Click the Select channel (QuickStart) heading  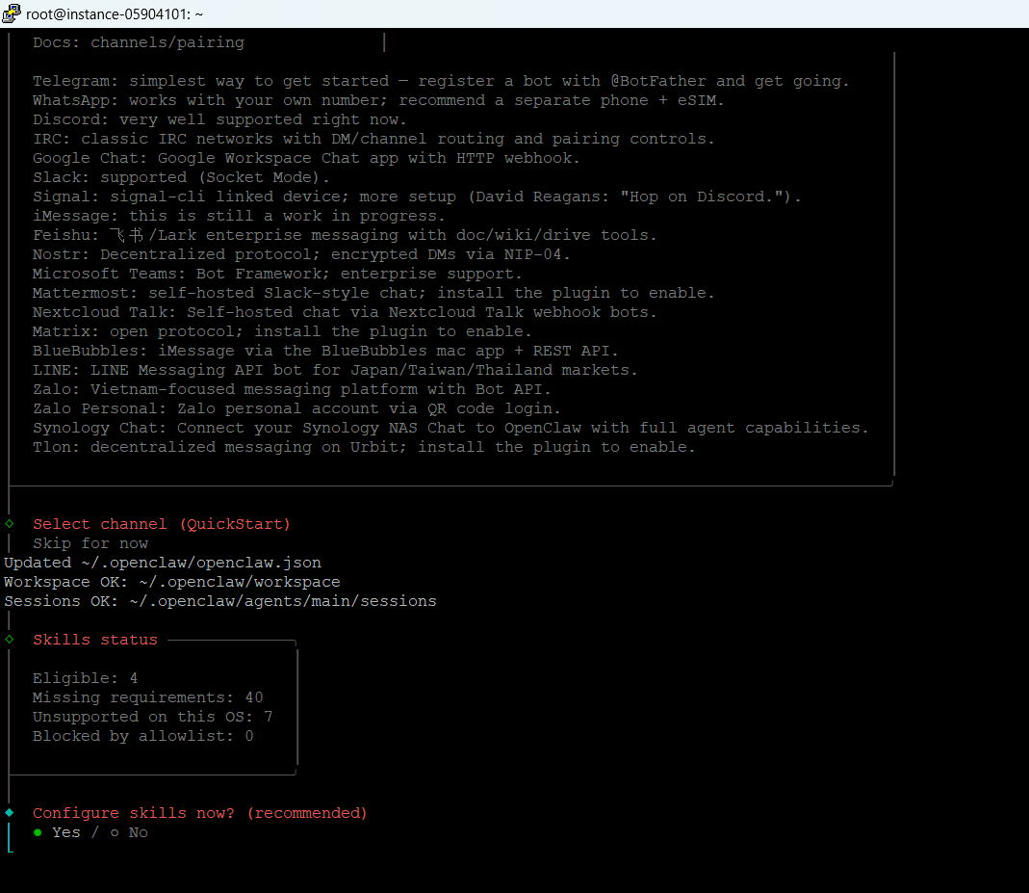(162, 524)
